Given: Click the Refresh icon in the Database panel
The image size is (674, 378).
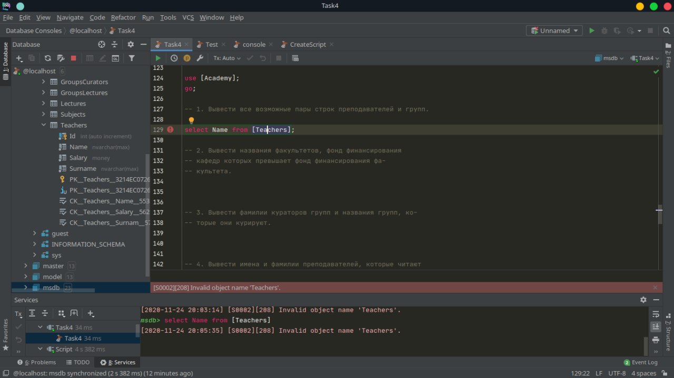Looking at the screenshot, I should point(47,58).
